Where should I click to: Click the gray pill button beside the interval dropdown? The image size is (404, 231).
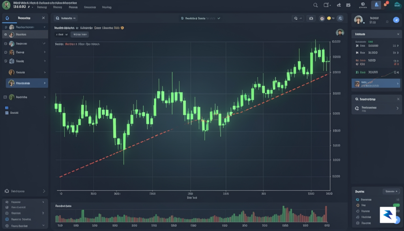point(80,34)
